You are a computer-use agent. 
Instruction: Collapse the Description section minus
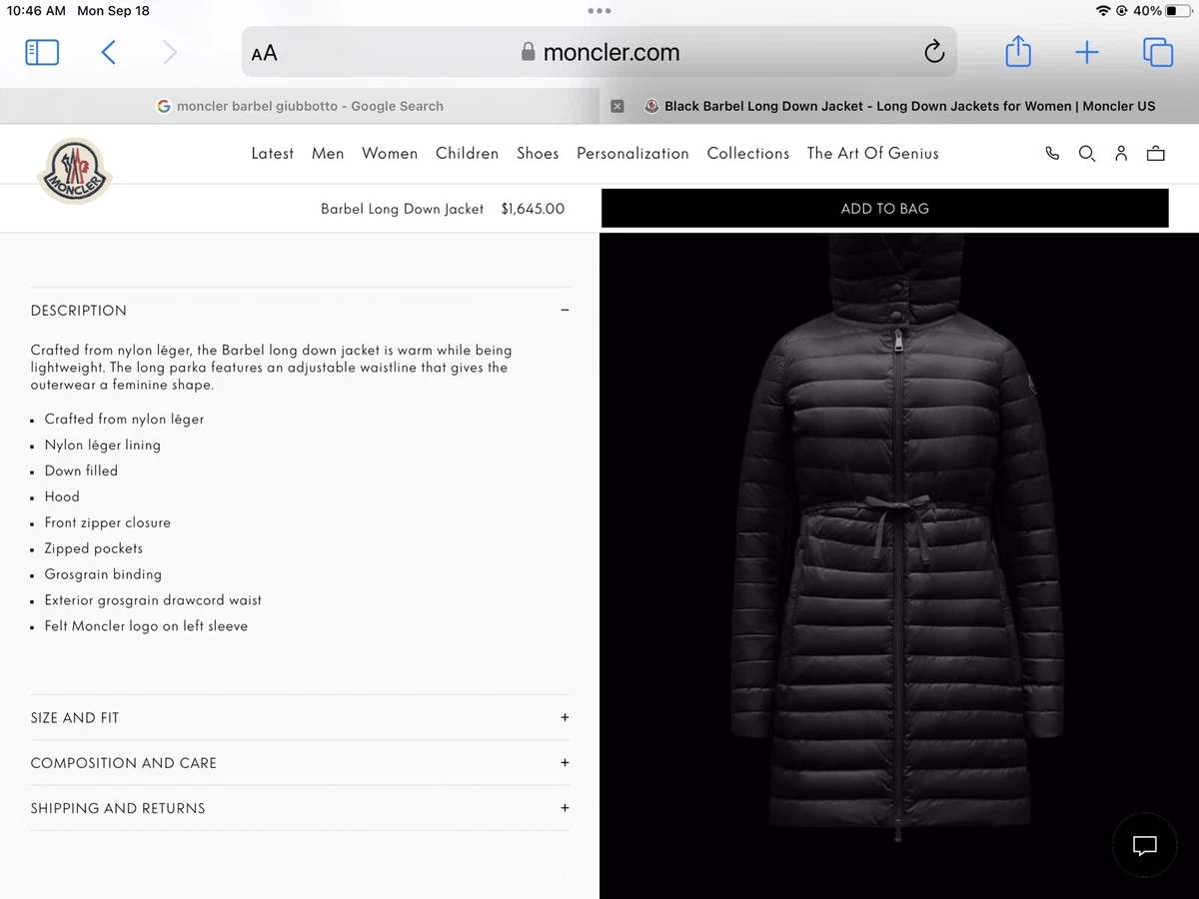pyautogui.click(x=565, y=311)
